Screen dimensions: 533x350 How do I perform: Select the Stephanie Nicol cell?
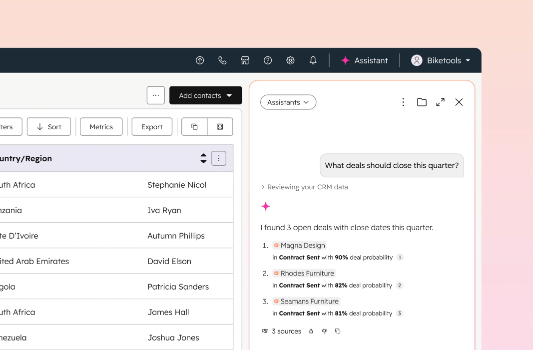177,185
